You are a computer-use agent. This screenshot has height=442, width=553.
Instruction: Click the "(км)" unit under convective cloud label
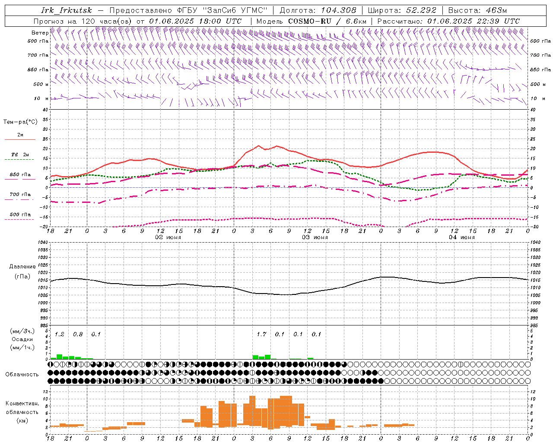point(22,420)
